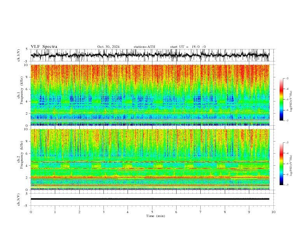Click the '0' tick on the time axis
Screen dimensions: 308x238
point(31,212)
